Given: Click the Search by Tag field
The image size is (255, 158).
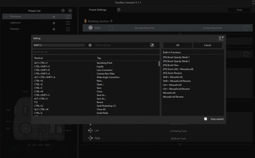Looking at the screenshot, I should click(x=96, y=52).
